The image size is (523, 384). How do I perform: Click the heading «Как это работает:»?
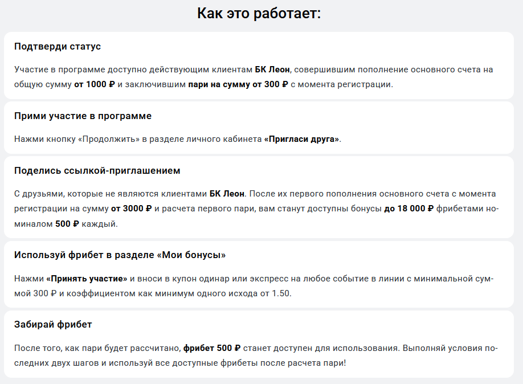[259, 14]
